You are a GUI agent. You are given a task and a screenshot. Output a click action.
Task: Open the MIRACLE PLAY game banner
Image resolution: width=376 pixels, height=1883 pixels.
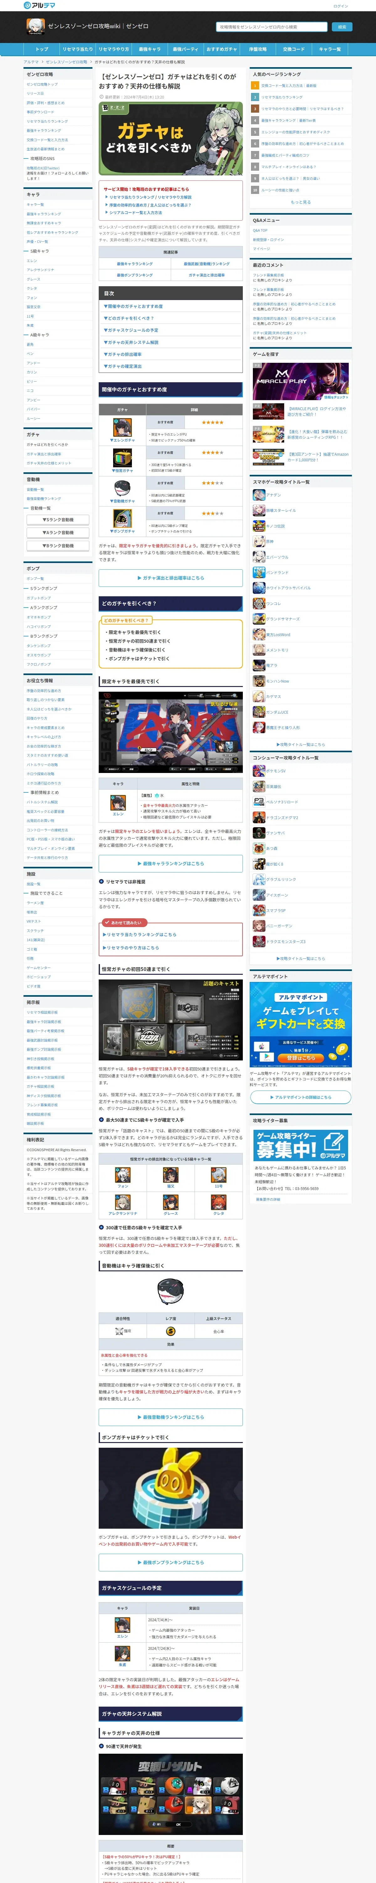301,381
